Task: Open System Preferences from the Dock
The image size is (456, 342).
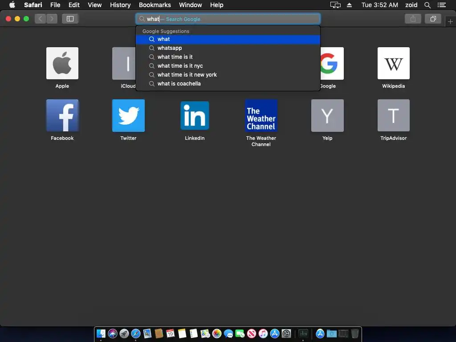Action: click(286, 333)
